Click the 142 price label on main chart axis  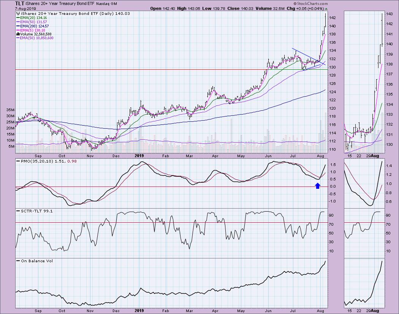[x=333, y=18]
